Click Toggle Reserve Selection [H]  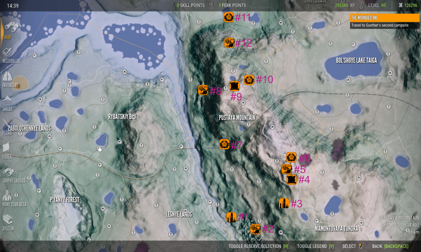pos(258,246)
